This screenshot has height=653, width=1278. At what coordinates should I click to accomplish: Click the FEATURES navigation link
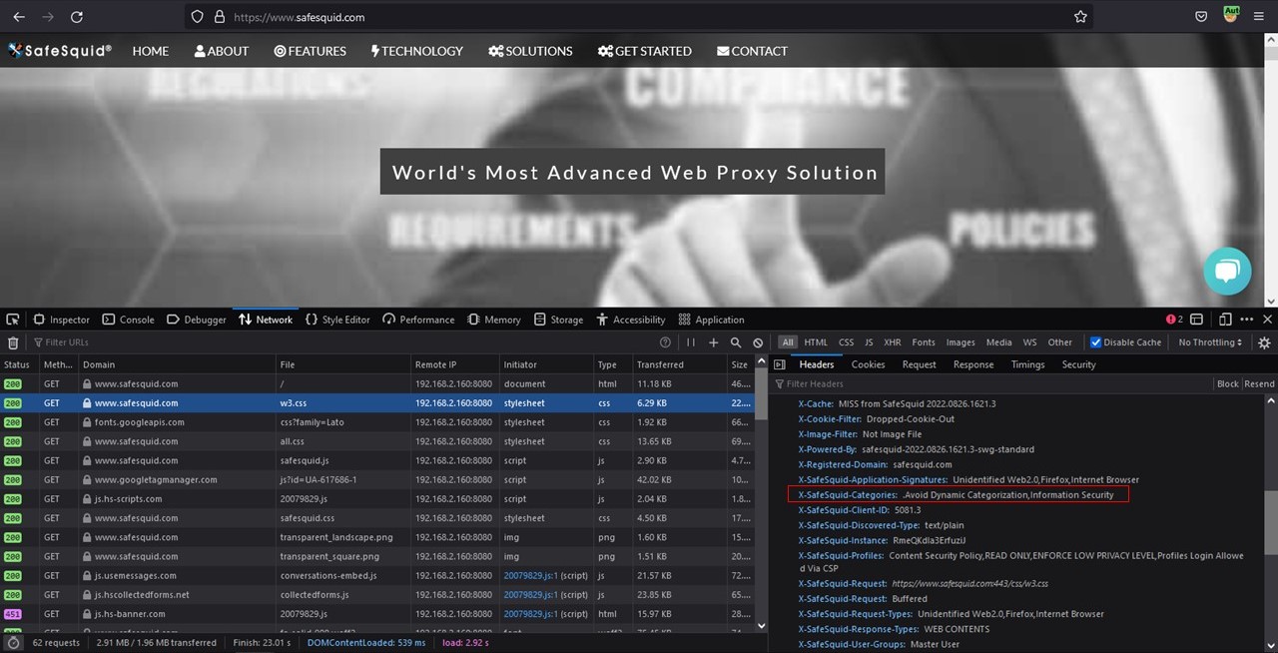pos(311,51)
